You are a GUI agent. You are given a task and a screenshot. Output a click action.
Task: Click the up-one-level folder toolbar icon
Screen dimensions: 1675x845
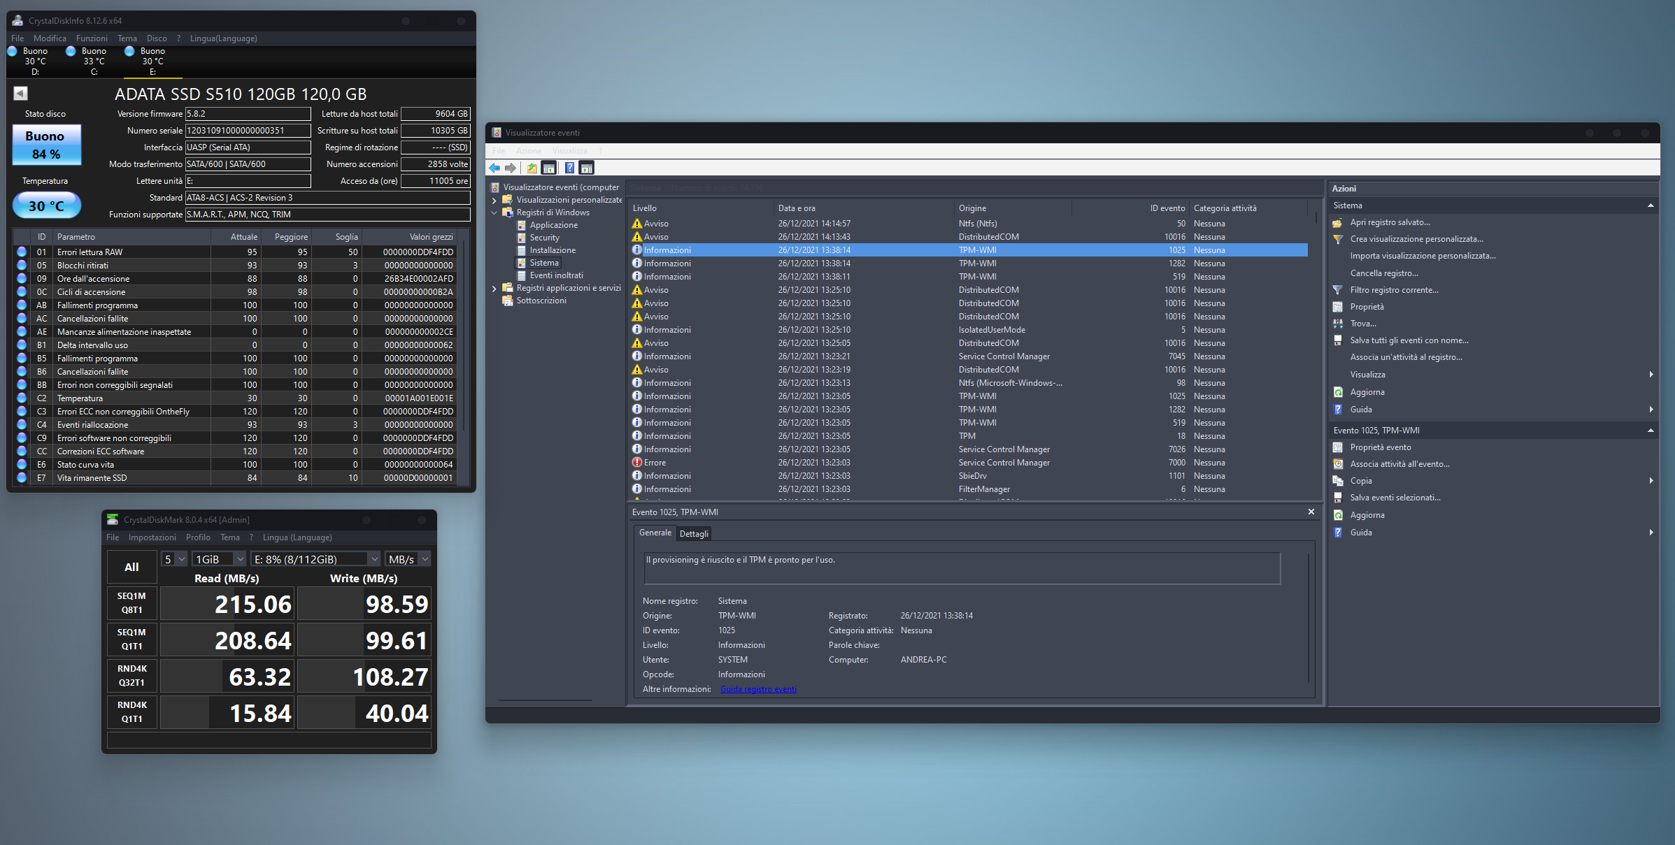(532, 168)
